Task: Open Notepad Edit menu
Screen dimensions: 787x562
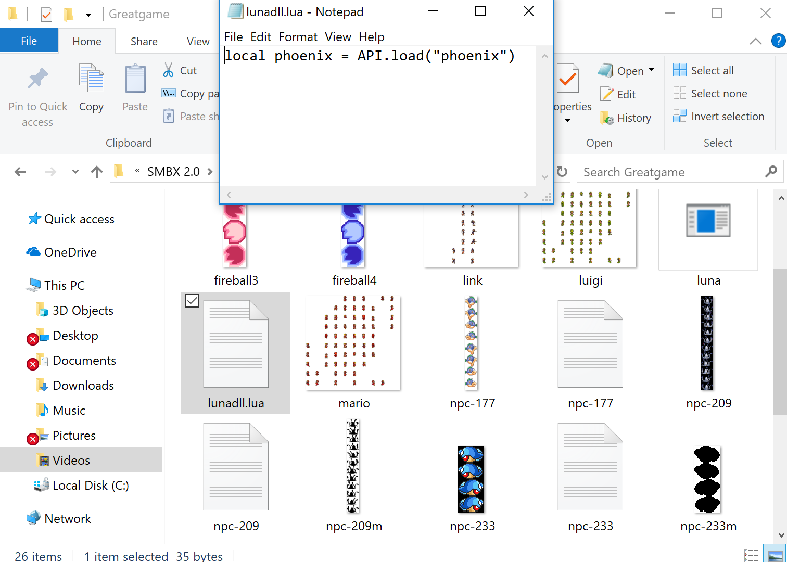Action: 260,37
